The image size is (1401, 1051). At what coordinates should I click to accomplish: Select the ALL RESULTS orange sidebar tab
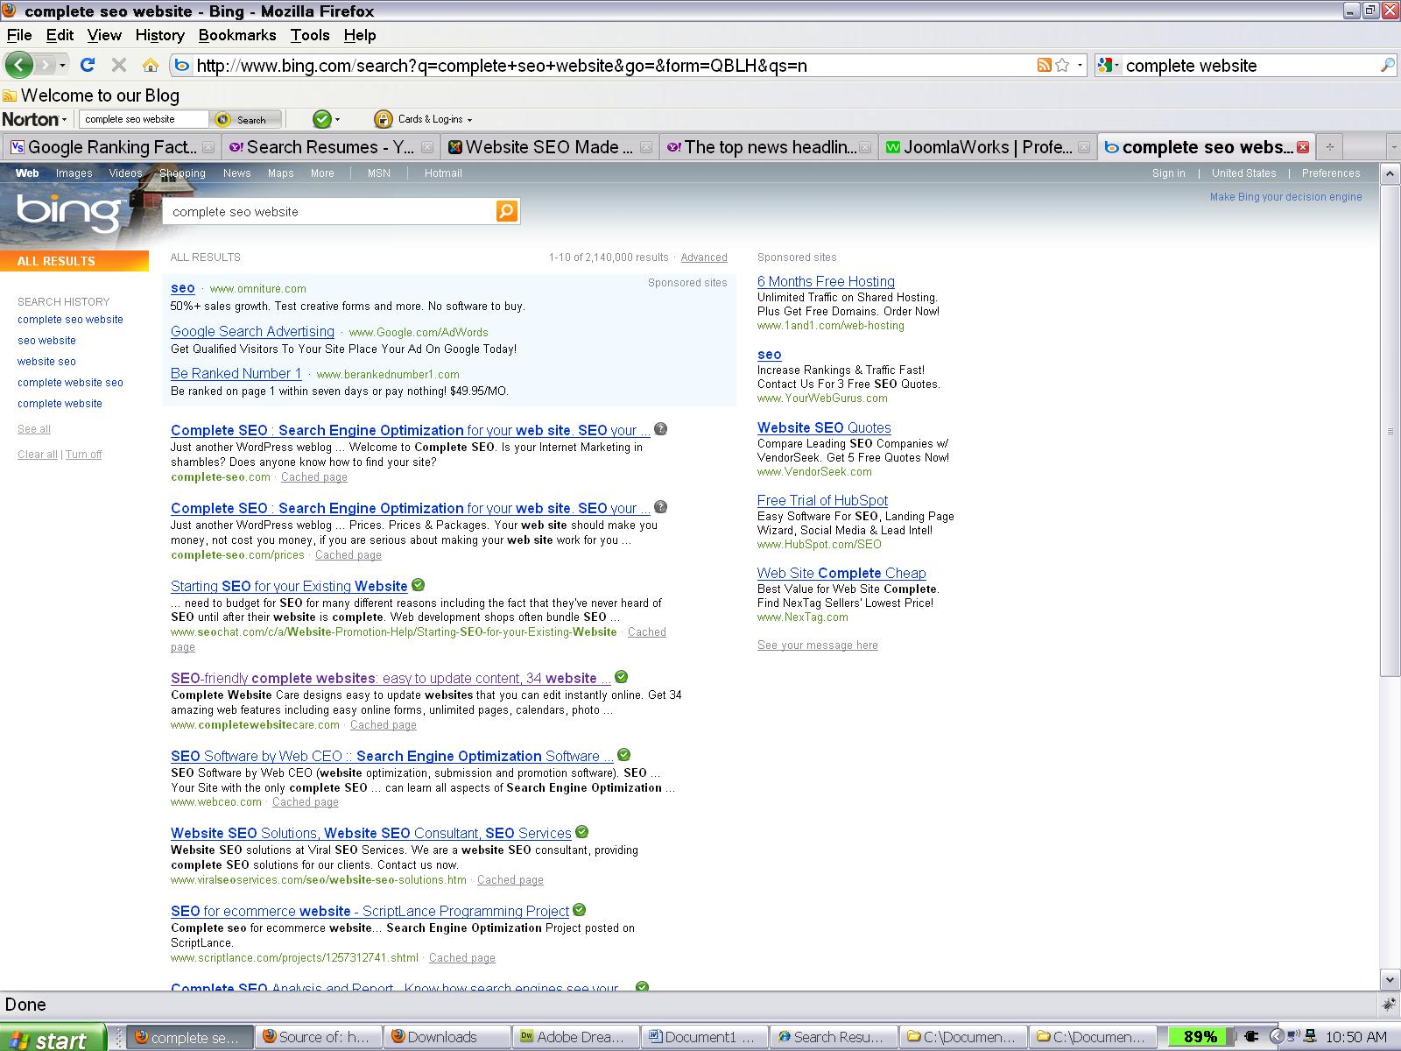pos(74,261)
